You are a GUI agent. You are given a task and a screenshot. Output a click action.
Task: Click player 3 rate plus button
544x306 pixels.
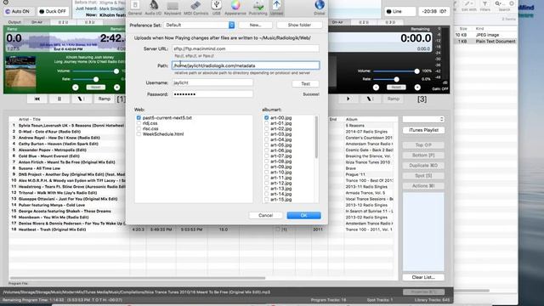point(417,88)
